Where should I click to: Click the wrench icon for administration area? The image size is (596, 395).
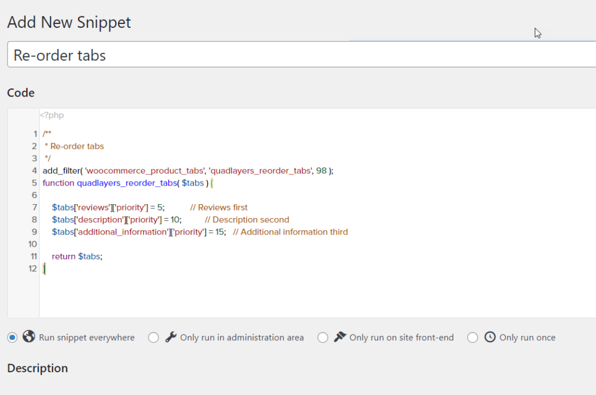(171, 337)
